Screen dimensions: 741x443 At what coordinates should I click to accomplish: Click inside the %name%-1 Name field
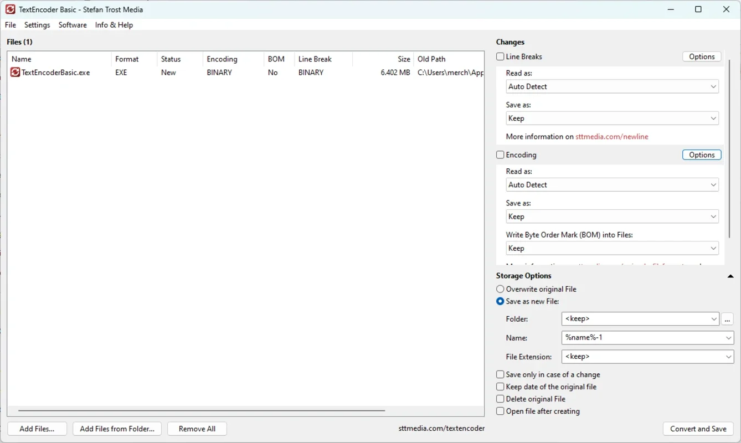(x=642, y=338)
